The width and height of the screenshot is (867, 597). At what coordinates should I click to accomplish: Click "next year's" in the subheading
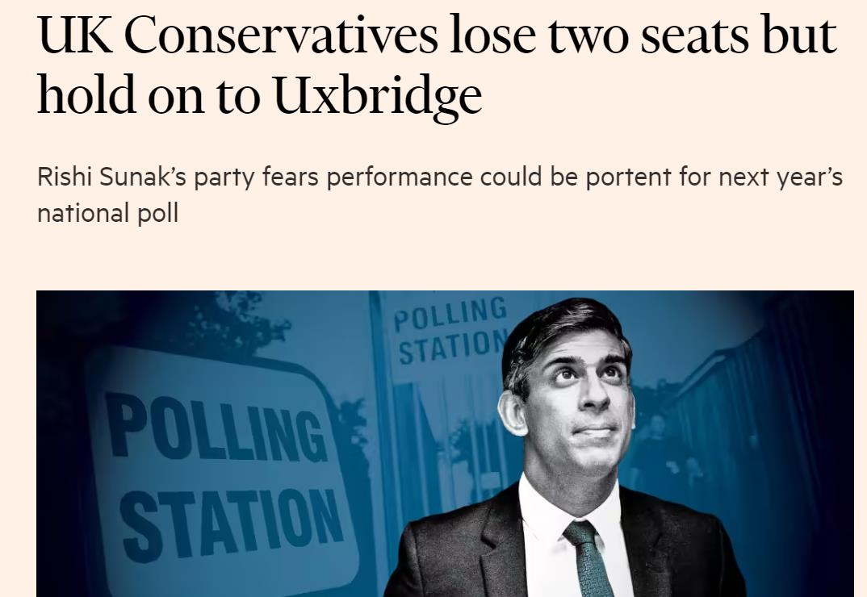(x=777, y=177)
